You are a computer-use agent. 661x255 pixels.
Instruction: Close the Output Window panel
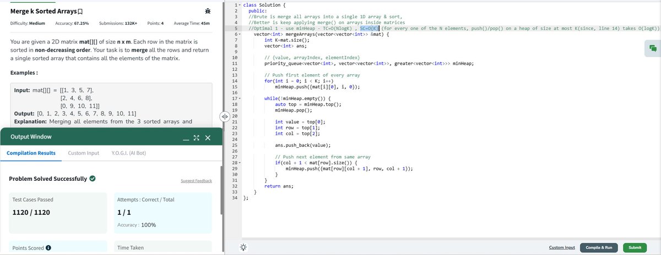(207, 138)
